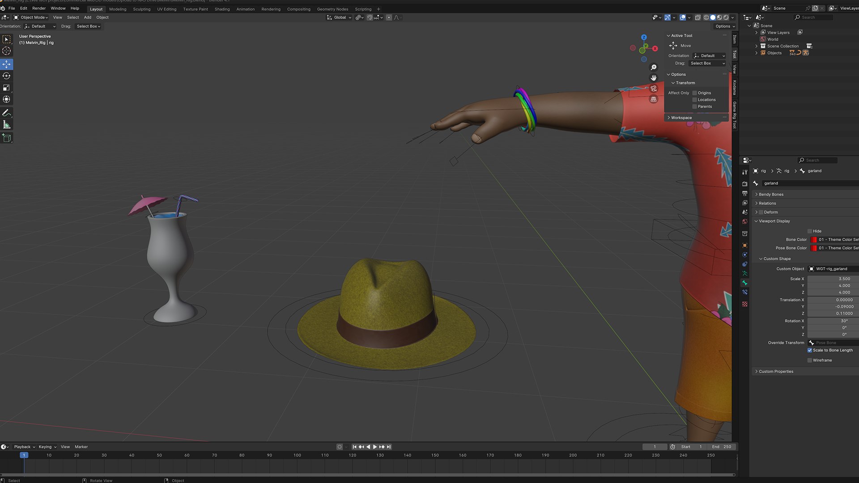The height and width of the screenshot is (483, 859).
Task: Toggle snapping magnet in header
Action: point(370,17)
